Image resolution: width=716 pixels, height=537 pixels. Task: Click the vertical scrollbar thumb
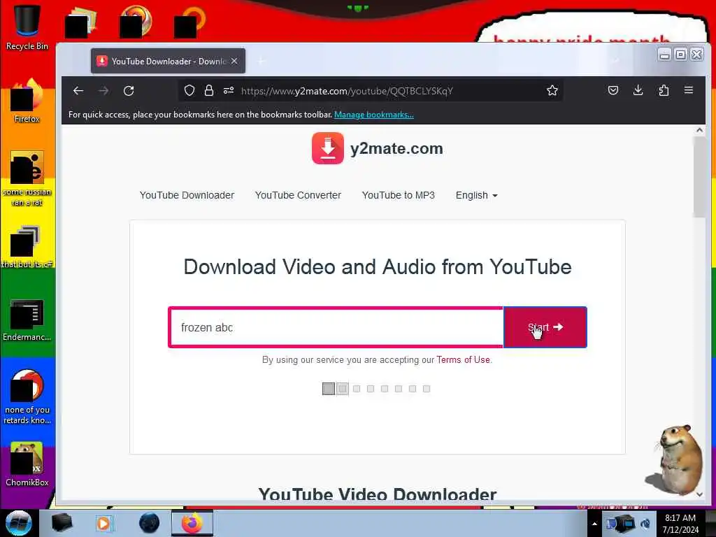699,176
